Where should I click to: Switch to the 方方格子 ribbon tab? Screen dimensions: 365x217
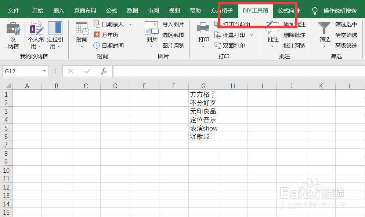[x=224, y=11]
